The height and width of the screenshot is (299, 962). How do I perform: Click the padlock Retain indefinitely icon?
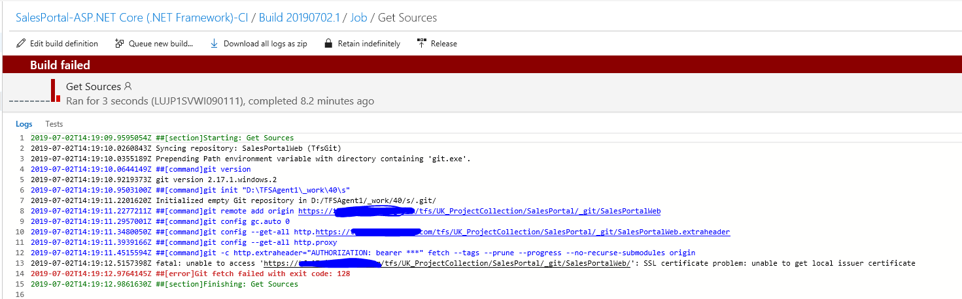pyautogui.click(x=329, y=44)
